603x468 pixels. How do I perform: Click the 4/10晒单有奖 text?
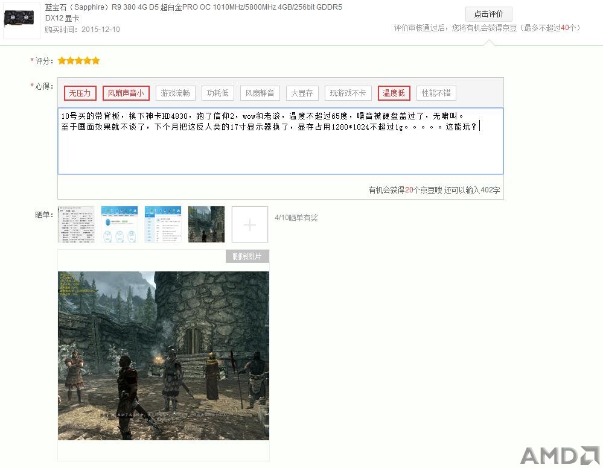coord(296,218)
